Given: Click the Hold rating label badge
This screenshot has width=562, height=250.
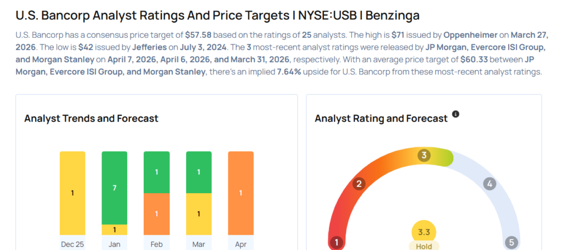Looking at the screenshot, I should pos(424,246).
